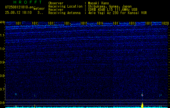Click the 1820 time marker
Screen dimensions: 170x108
point(165,23)
